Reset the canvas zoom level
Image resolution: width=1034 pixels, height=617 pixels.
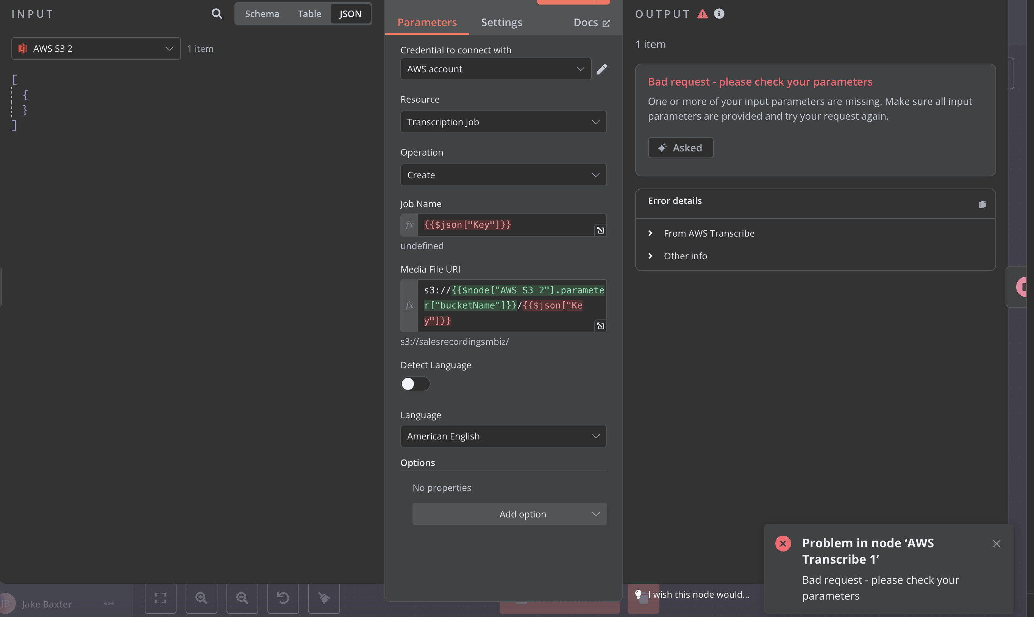pyautogui.click(x=283, y=598)
